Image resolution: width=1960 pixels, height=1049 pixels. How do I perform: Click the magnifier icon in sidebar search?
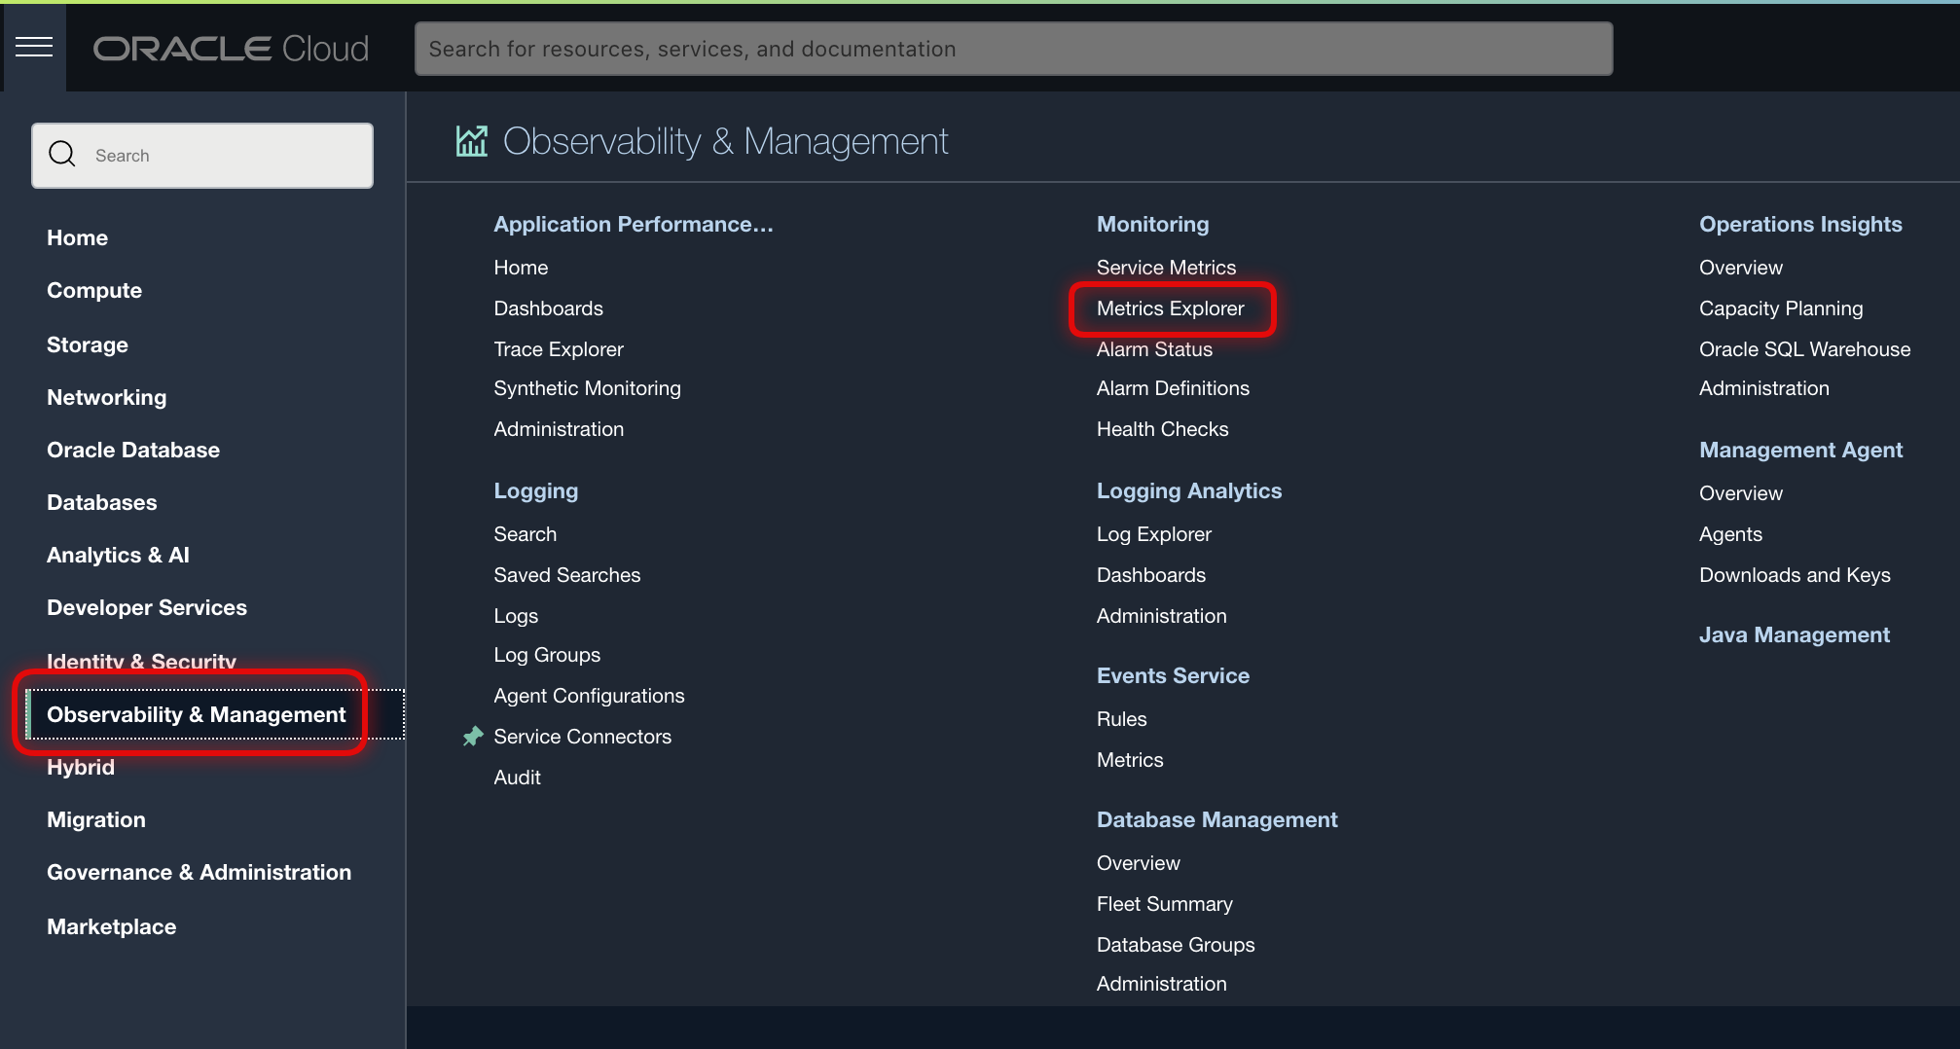61,154
